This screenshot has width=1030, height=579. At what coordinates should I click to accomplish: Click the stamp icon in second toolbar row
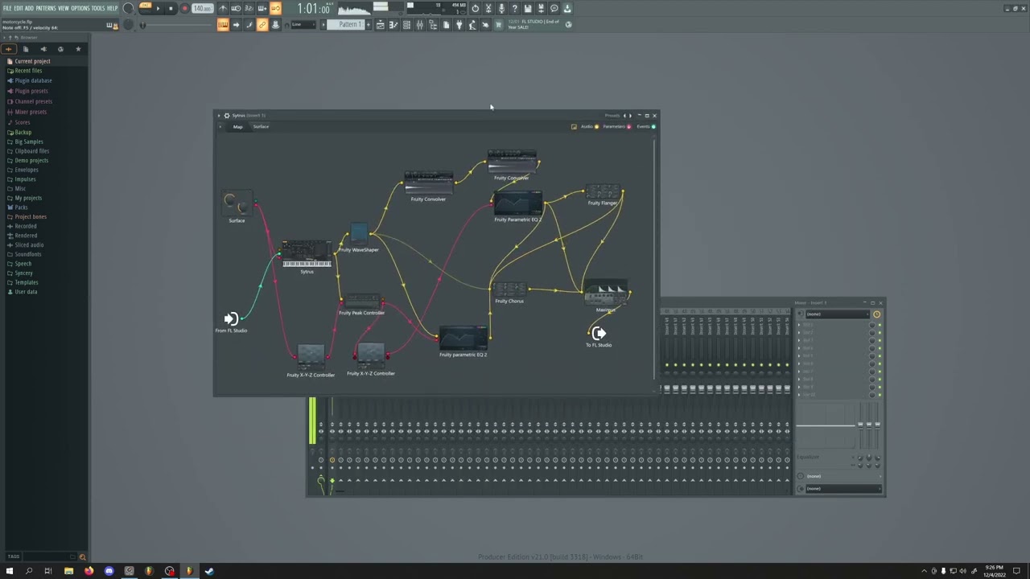pyautogui.click(x=276, y=25)
